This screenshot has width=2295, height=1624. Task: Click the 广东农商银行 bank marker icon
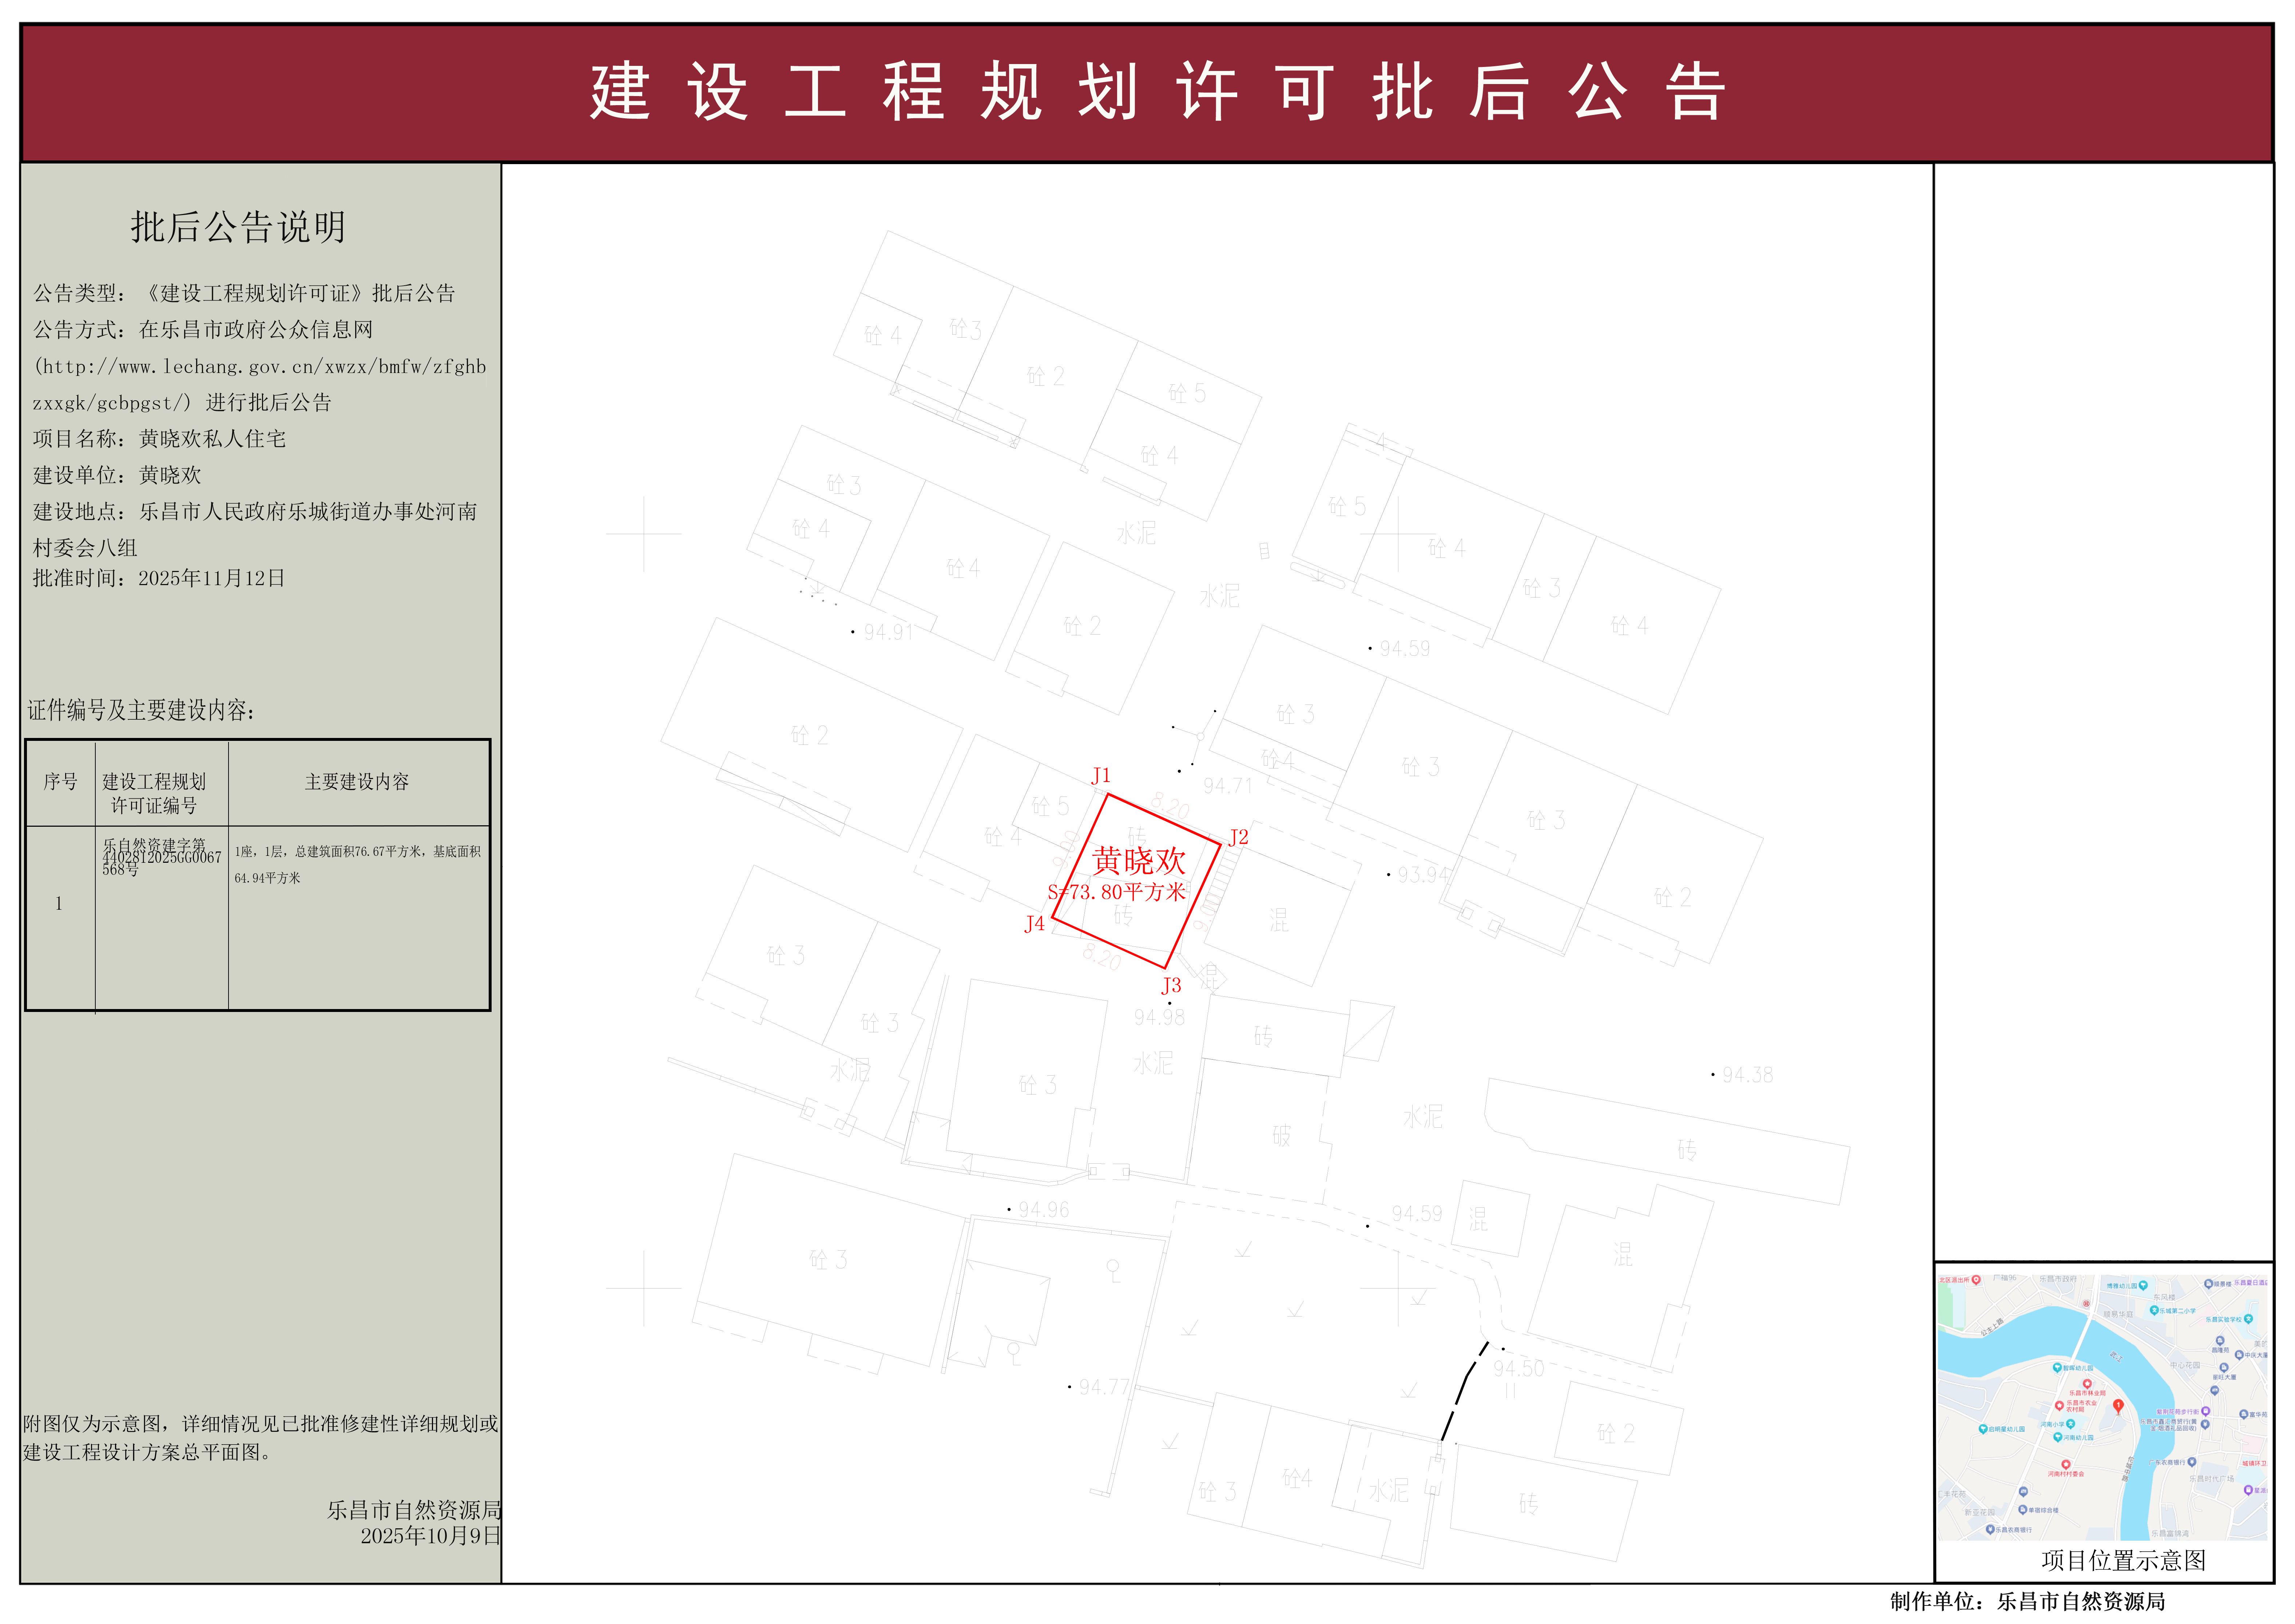click(x=2192, y=1462)
